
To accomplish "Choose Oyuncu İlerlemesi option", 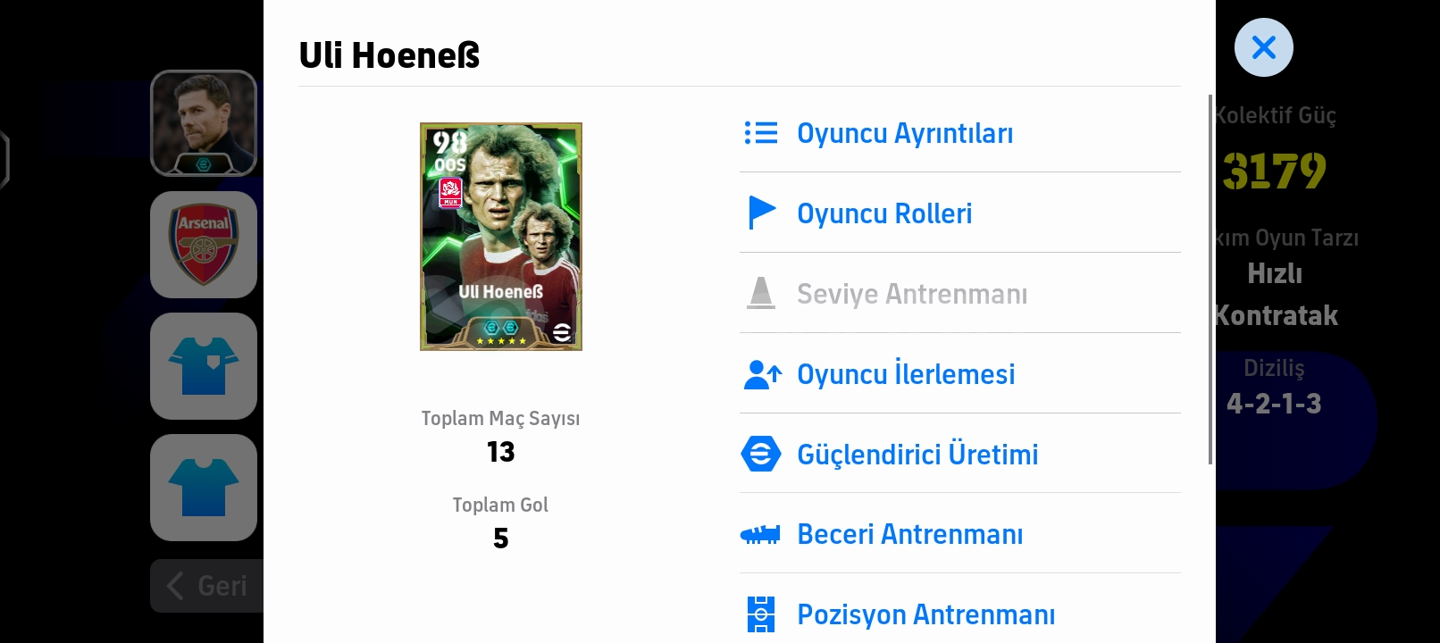I will (x=960, y=374).
